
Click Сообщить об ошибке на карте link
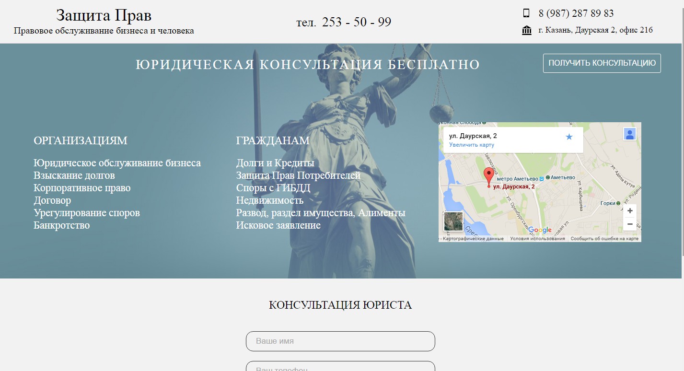click(604, 239)
